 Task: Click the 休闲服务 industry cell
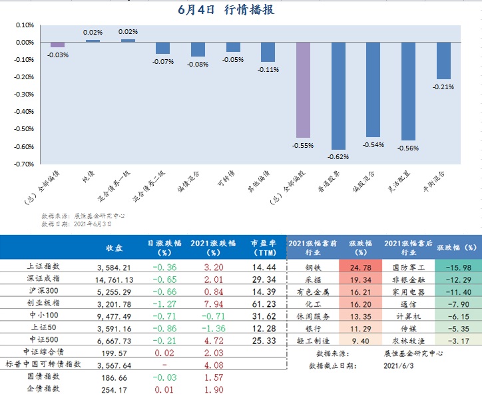pyautogui.click(x=314, y=317)
